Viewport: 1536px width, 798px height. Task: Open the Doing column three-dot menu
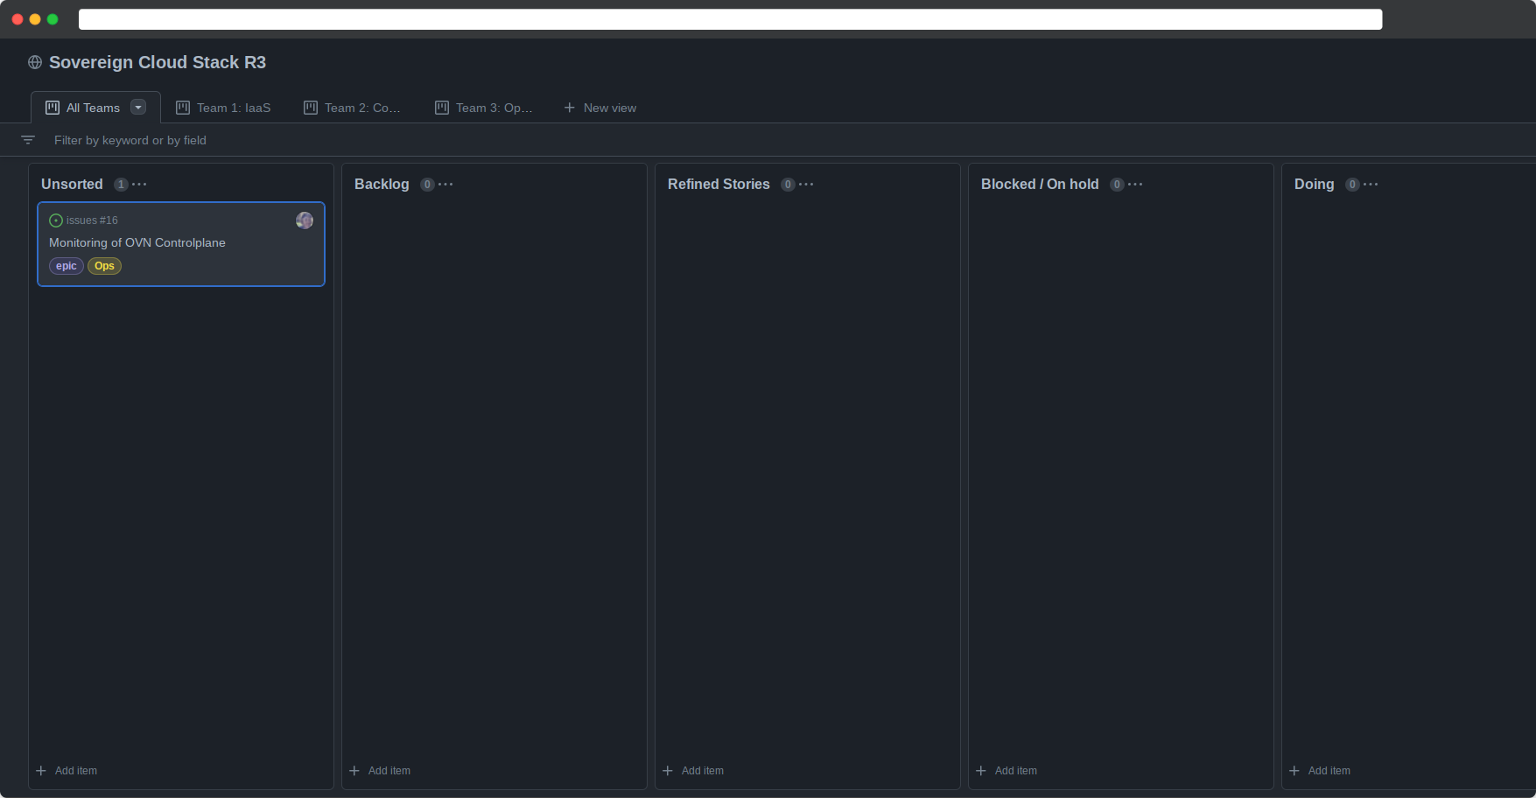pyautogui.click(x=1371, y=185)
